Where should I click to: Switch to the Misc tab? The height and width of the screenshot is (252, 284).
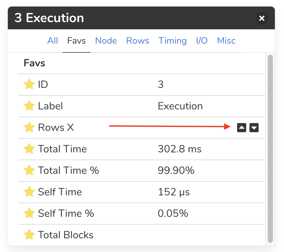[x=226, y=41]
